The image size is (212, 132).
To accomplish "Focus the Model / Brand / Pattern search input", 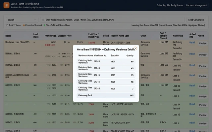I will (x=112, y=20).
